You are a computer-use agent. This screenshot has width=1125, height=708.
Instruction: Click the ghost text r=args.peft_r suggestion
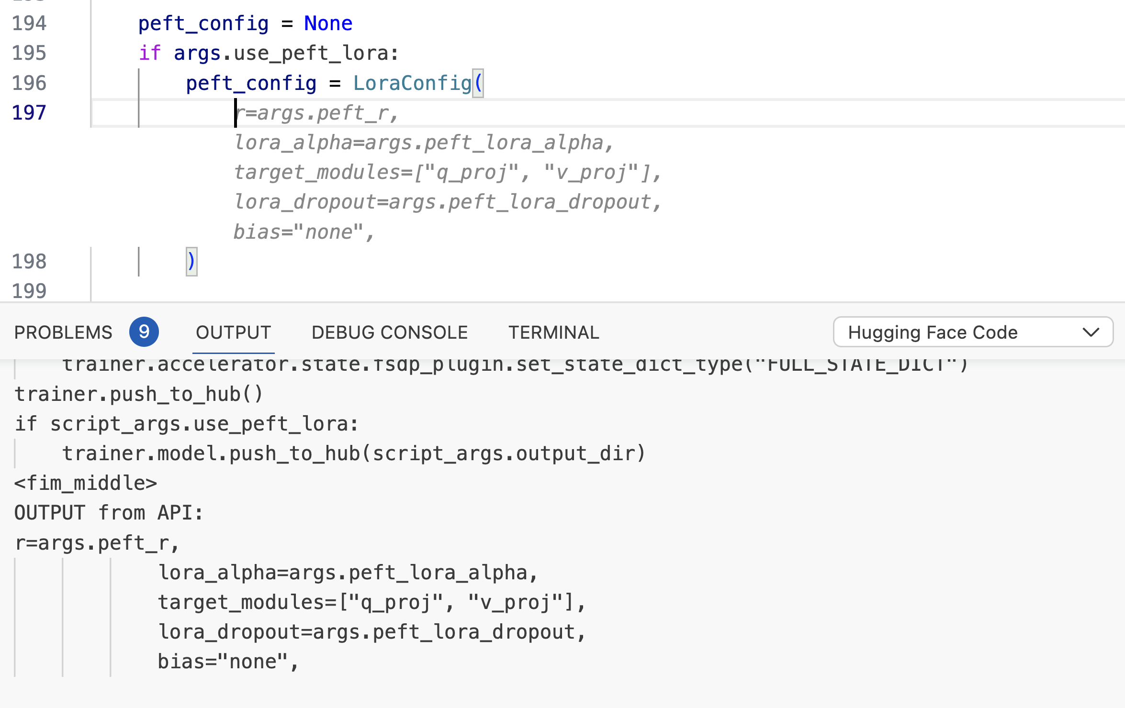tap(316, 113)
